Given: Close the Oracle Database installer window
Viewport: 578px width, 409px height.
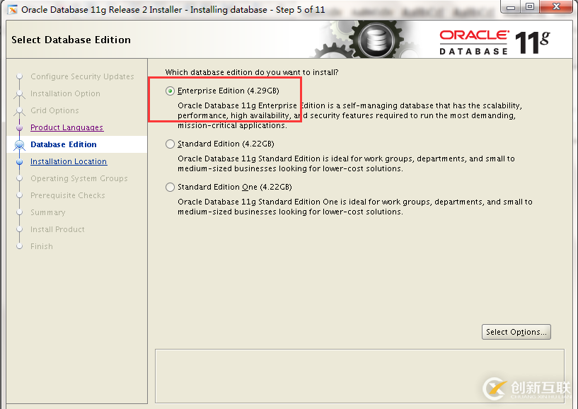Looking at the screenshot, I should 557,7.
